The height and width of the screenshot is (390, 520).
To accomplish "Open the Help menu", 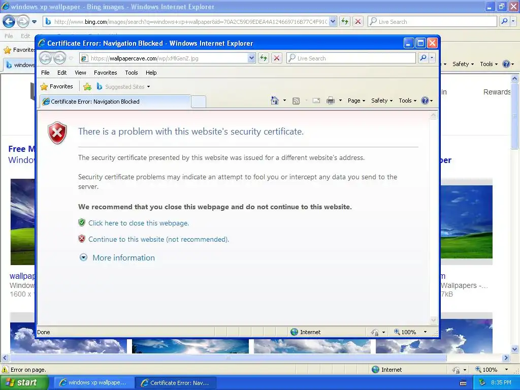I will tap(151, 73).
